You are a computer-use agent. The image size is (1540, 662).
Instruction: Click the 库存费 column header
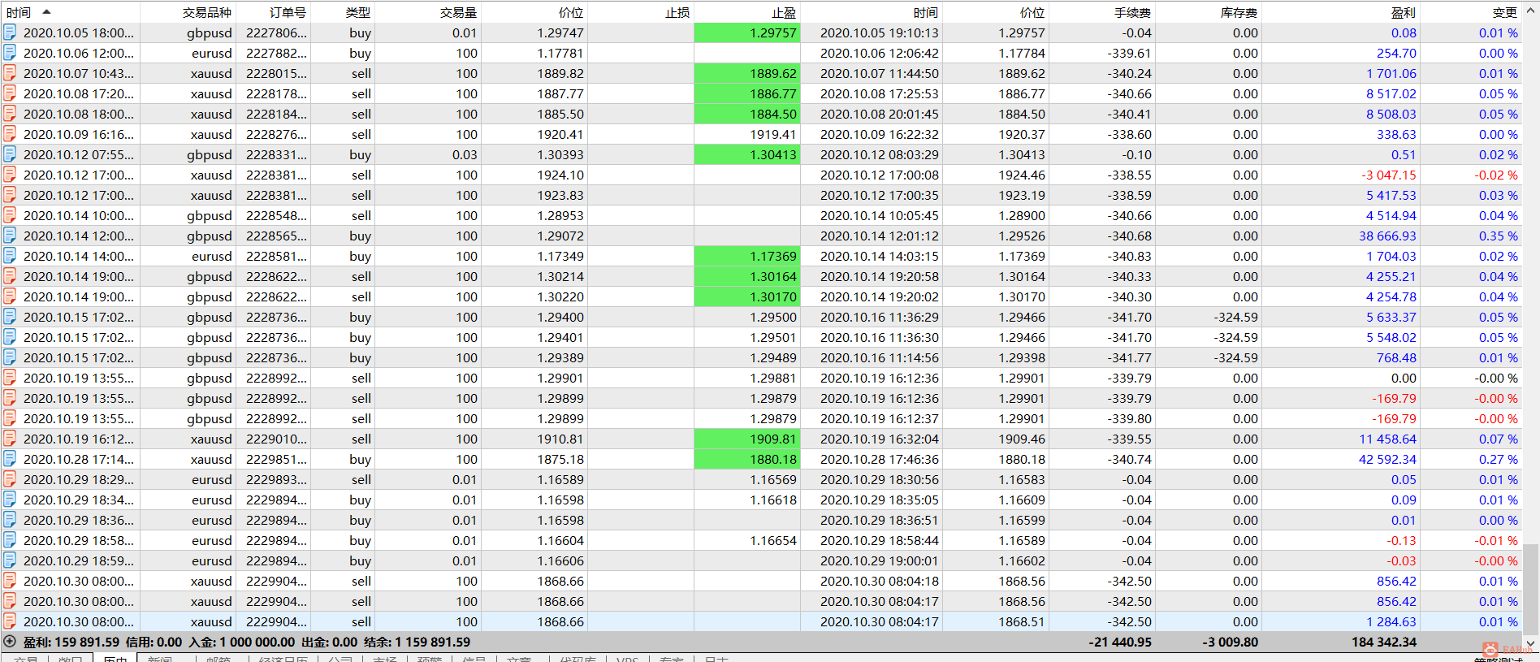click(x=1239, y=12)
